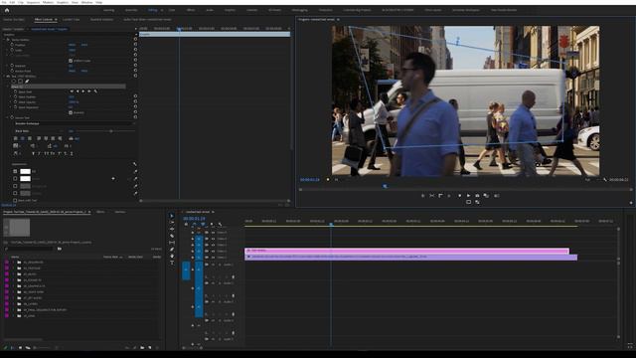Create ellipse mask in Text effect
Screen dimensions: 636x358
(13, 82)
